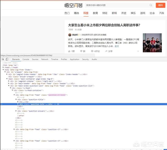Viewport: 167px width, 150px height.
Task: Click the 悟空问答 site logo
Action: click(74, 5)
